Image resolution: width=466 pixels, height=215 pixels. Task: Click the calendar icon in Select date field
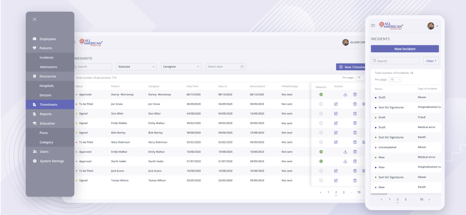242,67
